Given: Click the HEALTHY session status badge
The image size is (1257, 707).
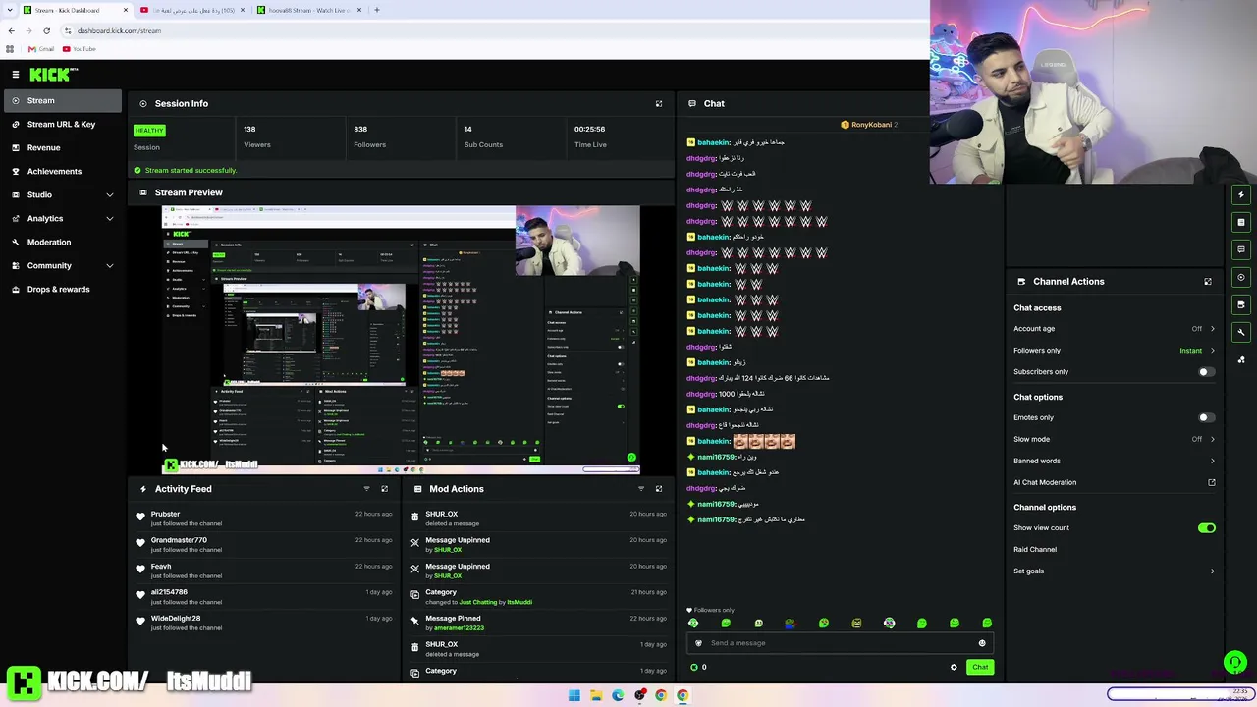Looking at the screenshot, I should pyautogui.click(x=149, y=131).
